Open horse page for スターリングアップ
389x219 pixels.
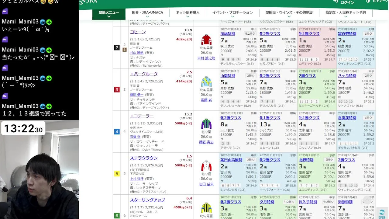pos(148,200)
